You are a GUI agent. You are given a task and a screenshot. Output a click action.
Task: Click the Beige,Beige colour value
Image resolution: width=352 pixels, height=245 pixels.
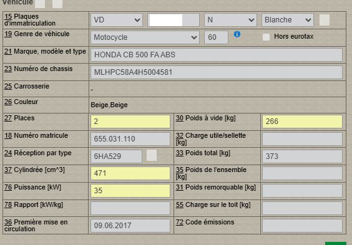click(109, 105)
